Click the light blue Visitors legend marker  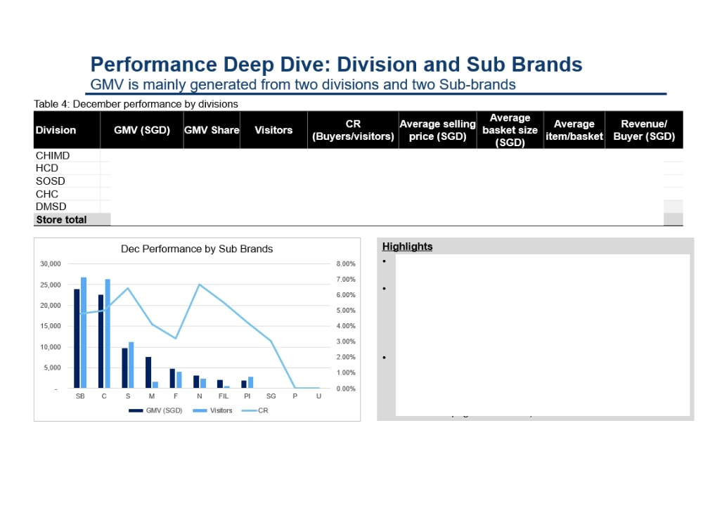[x=200, y=410]
